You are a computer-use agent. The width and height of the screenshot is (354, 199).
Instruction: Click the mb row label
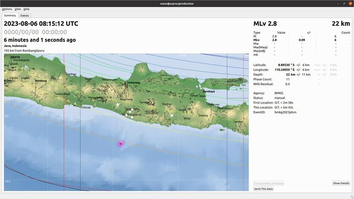(x=255, y=55)
